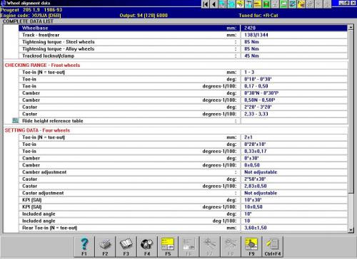
Task: Select the 'Trackrod locknut/clamp' row
Action: (183, 56)
